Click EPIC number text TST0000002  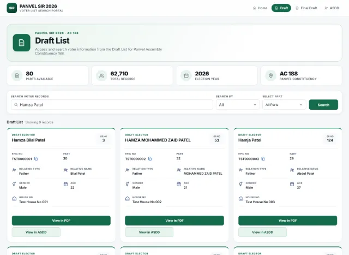pos(135,159)
